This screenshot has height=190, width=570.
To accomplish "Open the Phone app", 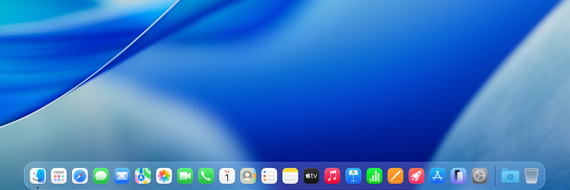I will click(x=206, y=176).
